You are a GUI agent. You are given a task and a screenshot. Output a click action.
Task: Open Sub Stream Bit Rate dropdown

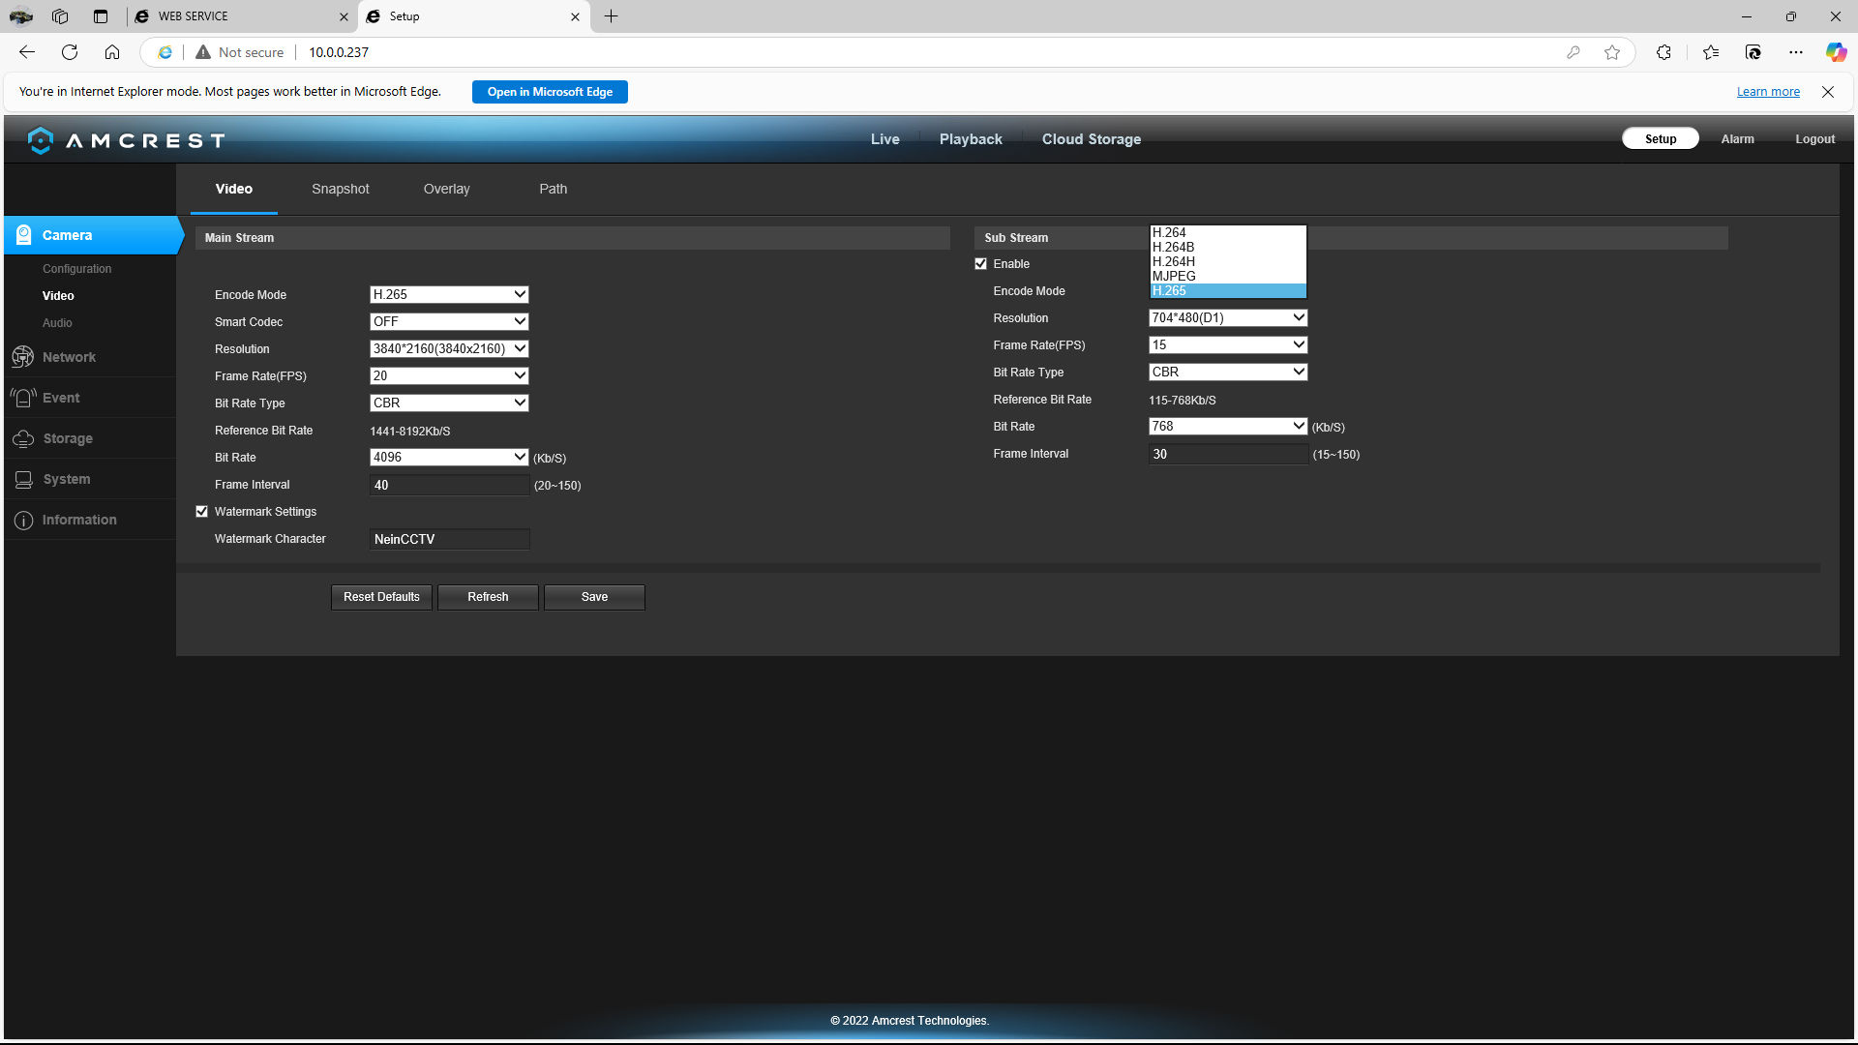coord(1228,426)
